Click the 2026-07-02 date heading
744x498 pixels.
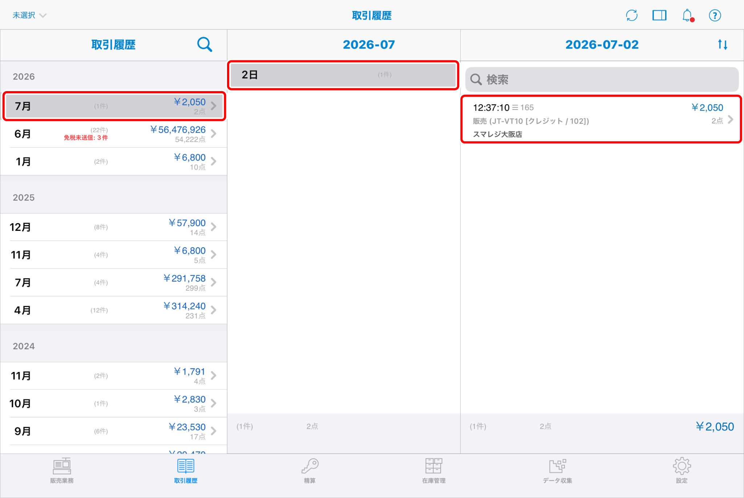tap(602, 45)
